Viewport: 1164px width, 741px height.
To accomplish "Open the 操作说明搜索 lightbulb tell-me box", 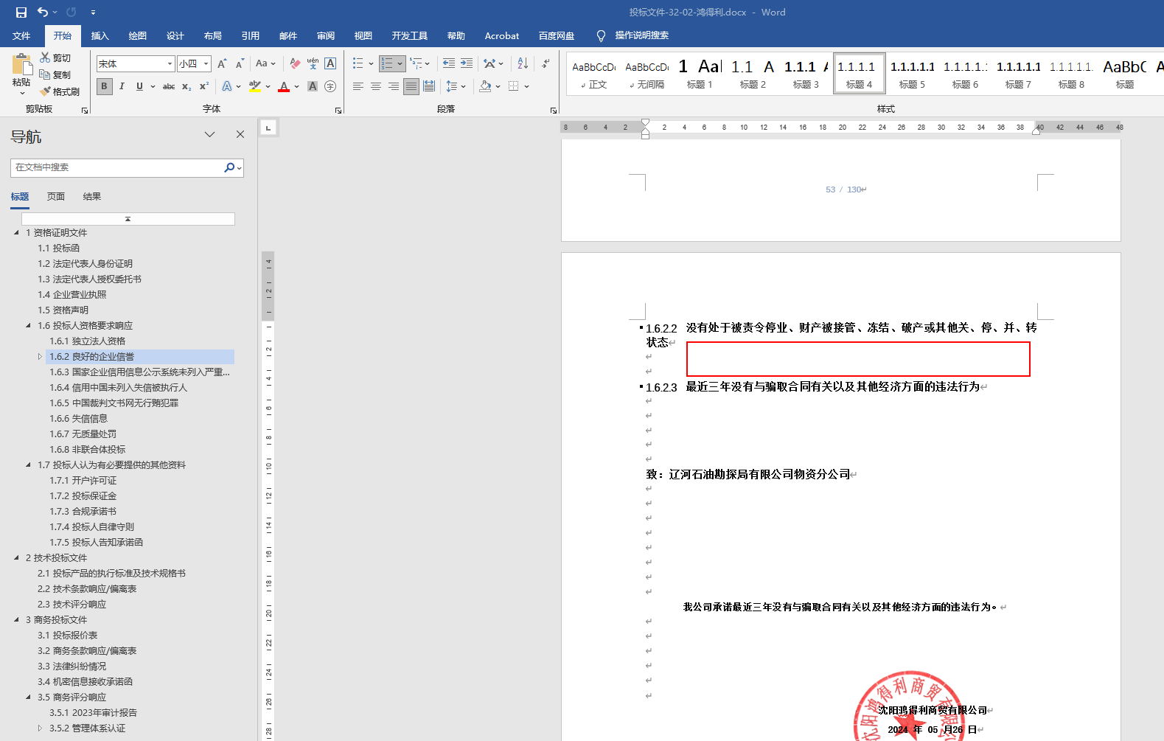I will pos(632,35).
